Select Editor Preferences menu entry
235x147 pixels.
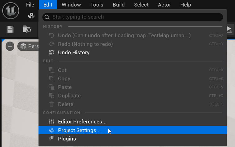click(x=82, y=122)
